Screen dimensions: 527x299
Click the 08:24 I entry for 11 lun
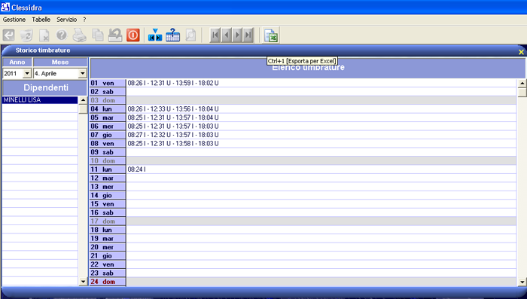[136, 169]
